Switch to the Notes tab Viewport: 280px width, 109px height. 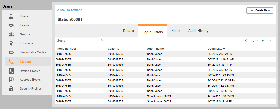pyautogui.click(x=176, y=31)
